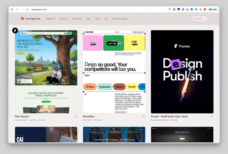Image resolution: width=228 pixels, height=154 pixels.
Task: Open the Websites menu
Action: tap(51, 19)
